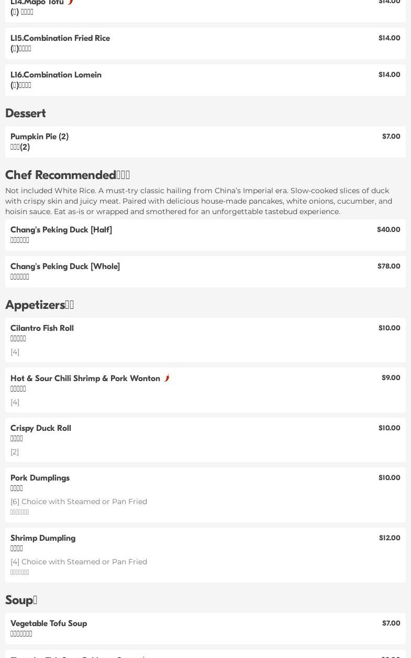Click the Soup section heading
Image resolution: width=411 pixels, height=658 pixels.
[21, 600]
